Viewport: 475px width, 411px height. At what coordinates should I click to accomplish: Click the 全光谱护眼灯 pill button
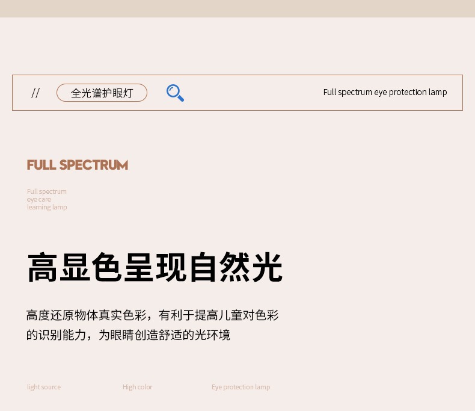[x=102, y=93]
